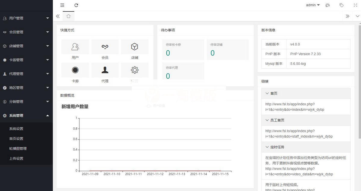Open the theme palette icon in top bar
This screenshot has height=191, width=361.
click(x=328, y=5)
